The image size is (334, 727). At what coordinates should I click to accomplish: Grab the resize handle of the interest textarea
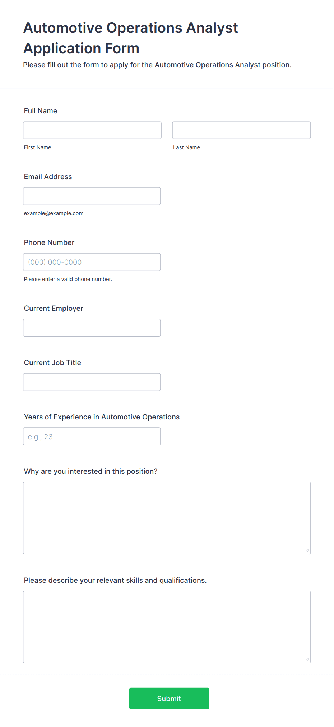pyautogui.click(x=307, y=550)
